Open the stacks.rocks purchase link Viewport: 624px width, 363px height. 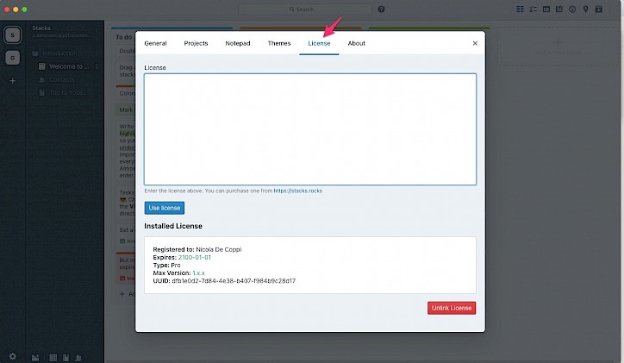pyautogui.click(x=298, y=191)
